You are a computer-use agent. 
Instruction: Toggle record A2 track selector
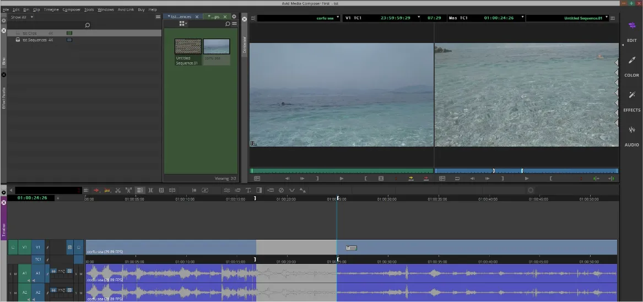(x=37, y=292)
